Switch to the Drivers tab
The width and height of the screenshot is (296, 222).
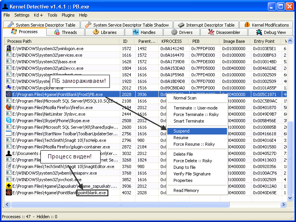(x=182, y=32)
